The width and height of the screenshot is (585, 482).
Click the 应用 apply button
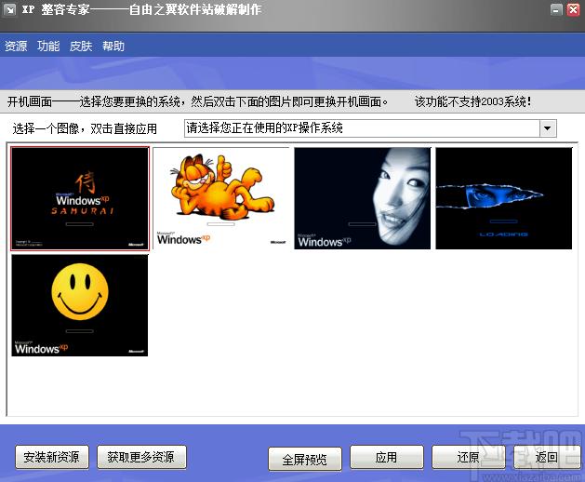coord(387,457)
